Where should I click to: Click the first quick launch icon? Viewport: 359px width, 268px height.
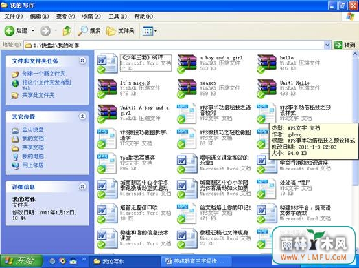52,261
